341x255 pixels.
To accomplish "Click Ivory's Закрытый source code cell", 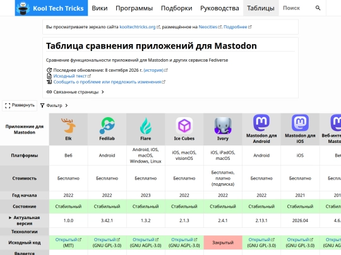I will click(x=223, y=242).
